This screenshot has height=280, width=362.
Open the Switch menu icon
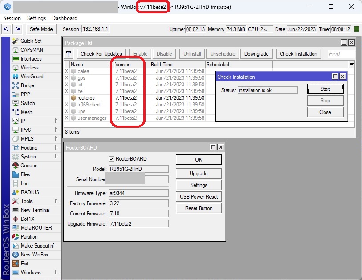(x=16, y=103)
